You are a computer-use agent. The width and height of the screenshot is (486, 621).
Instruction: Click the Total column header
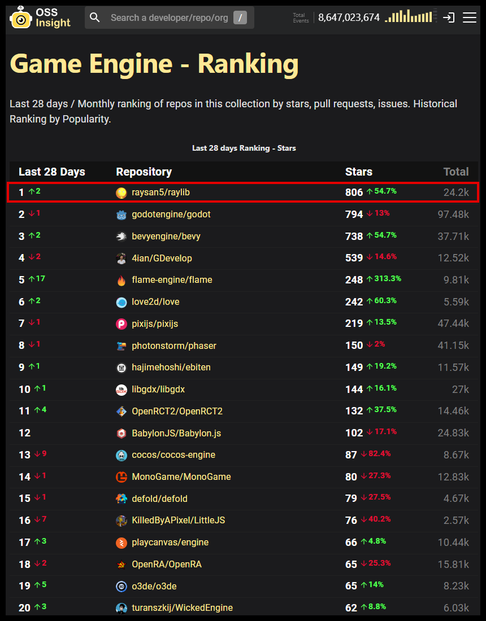[455, 172]
